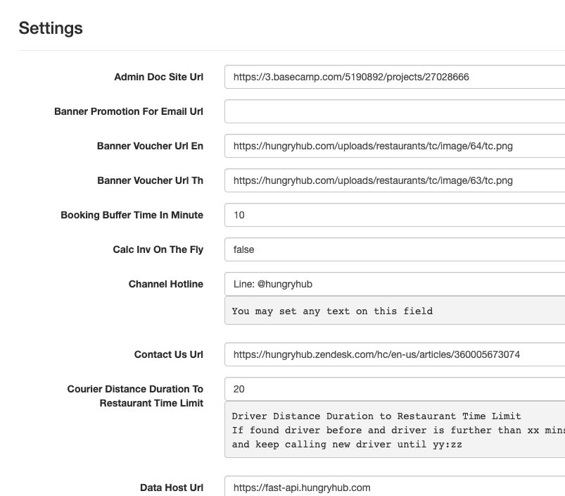Click the "Channel Hotline" label text
Screen dimensions: 565x496
tap(165, 284)
